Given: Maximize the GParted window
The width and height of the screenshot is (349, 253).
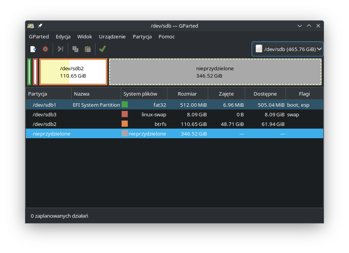Looking at the screenshot, I should click(x=309, y=26).
